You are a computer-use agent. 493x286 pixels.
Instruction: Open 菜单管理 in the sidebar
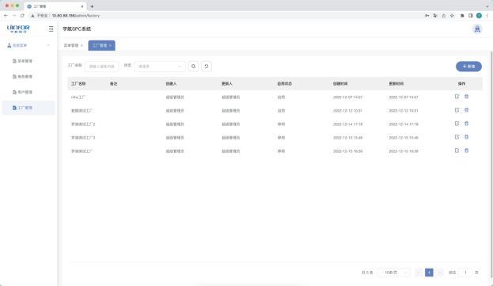28,61
